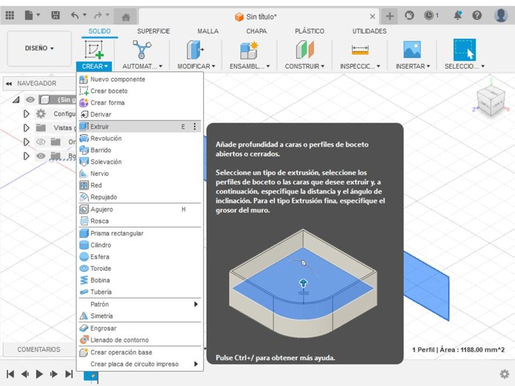Step back one timeline operation
The width and height of the screenshot is (515, 386).
(25, 374)
